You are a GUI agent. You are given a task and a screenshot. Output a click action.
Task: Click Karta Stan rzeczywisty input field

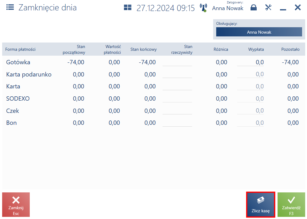[x=177, y=87]
